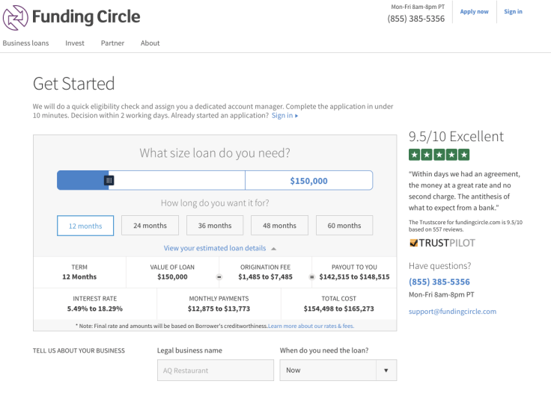Choose the 24 months loan term

coord(150,226)
